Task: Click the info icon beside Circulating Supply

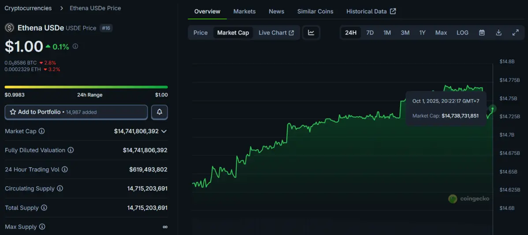Action: [x=60, y=188]
